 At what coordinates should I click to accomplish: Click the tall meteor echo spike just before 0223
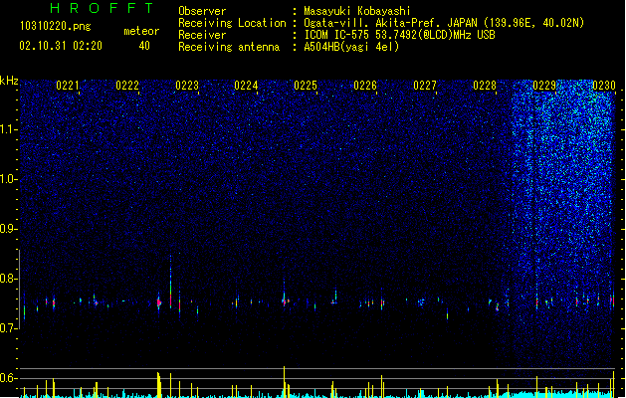pyautogui.click(x=171, y=283)
